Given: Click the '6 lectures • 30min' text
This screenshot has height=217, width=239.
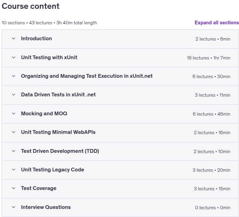Looking at the screenshot, I should pos(212,76).
